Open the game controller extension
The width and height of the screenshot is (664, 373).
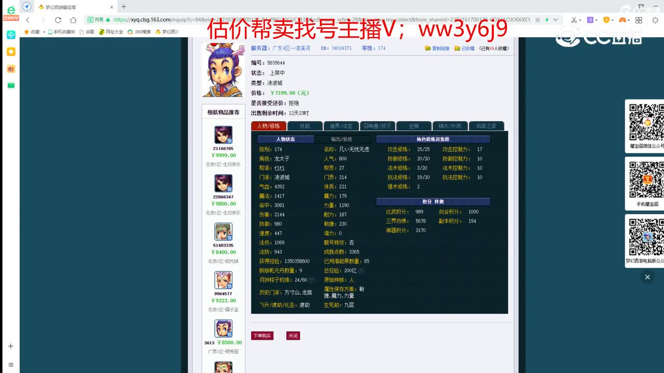pos(622,20)
